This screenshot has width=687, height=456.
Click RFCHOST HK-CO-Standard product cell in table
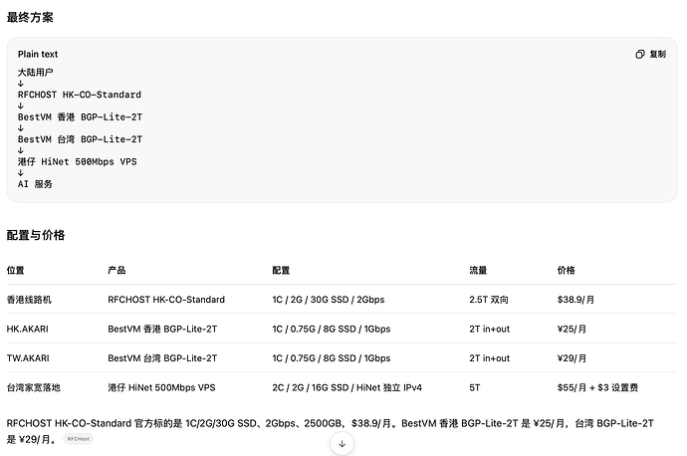coord(166,300)
